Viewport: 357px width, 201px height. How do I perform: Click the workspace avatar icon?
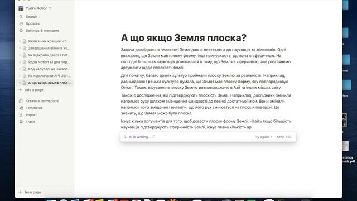21,8
